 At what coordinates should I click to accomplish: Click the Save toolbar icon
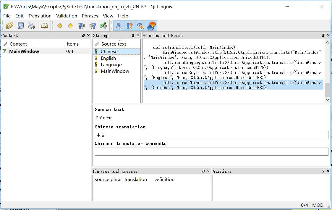coord(20,26)
